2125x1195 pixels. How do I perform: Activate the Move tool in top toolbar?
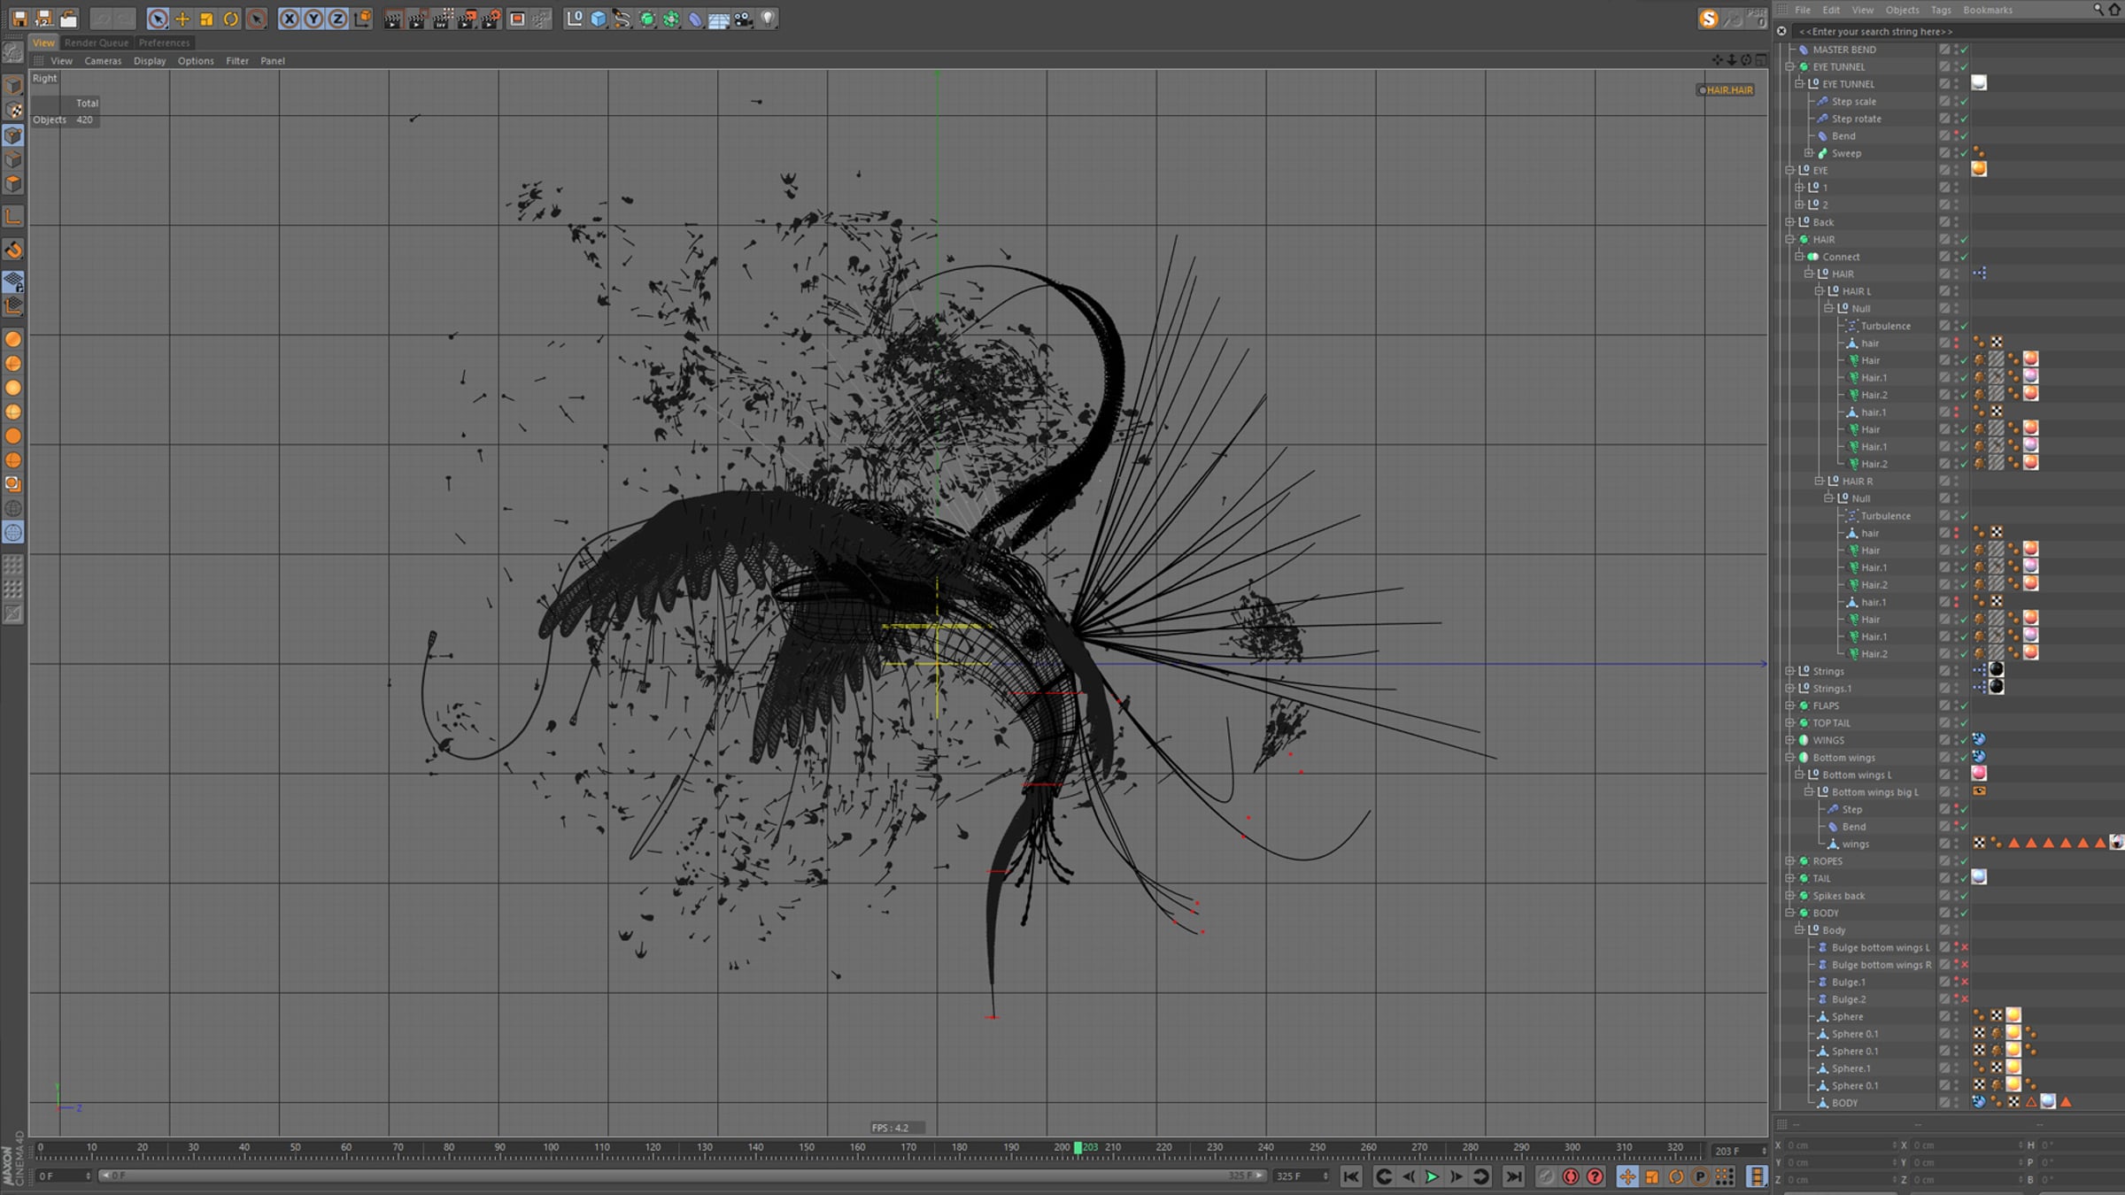coord(182,19)
